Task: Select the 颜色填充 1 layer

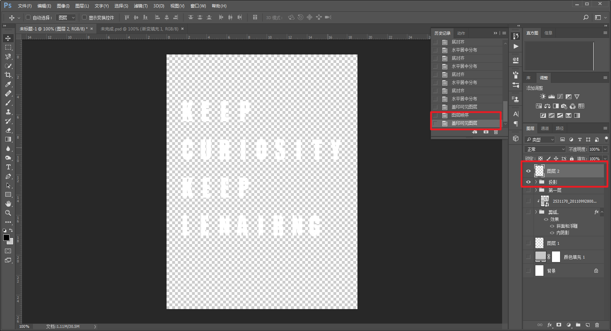Action: pos(564,257)
